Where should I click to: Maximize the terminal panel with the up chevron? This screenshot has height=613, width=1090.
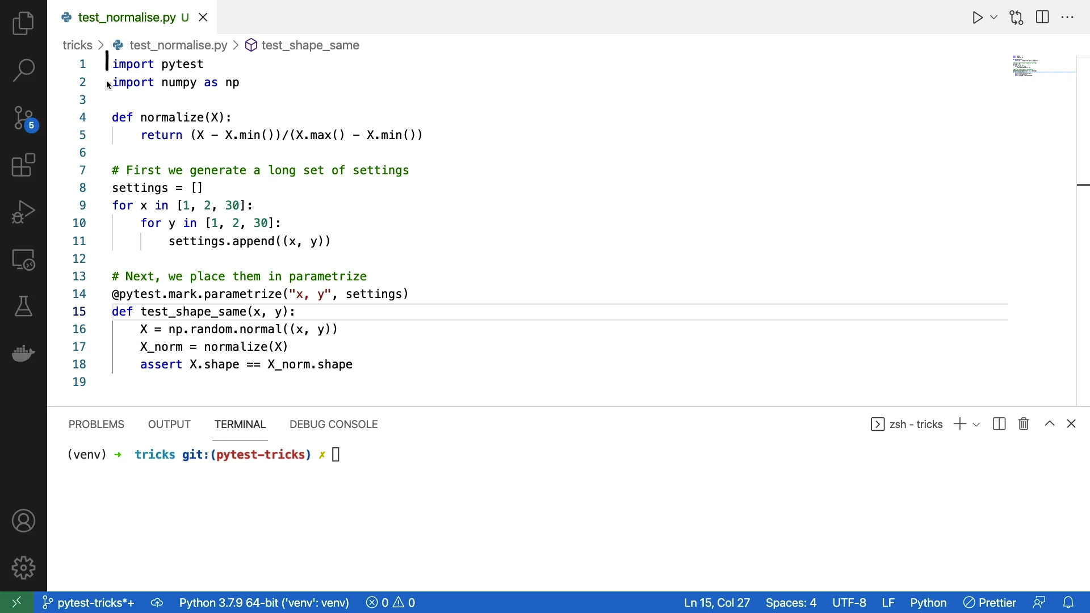(1050, 425)
